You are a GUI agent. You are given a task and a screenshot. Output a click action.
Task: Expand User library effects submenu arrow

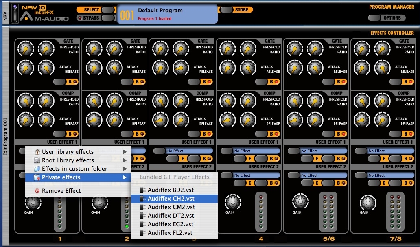pos(125,152)
